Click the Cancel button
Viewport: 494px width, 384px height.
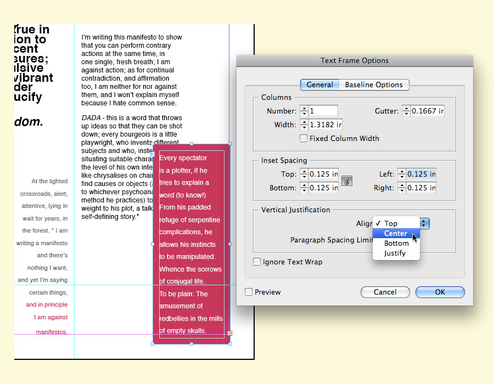click(385, 292)
